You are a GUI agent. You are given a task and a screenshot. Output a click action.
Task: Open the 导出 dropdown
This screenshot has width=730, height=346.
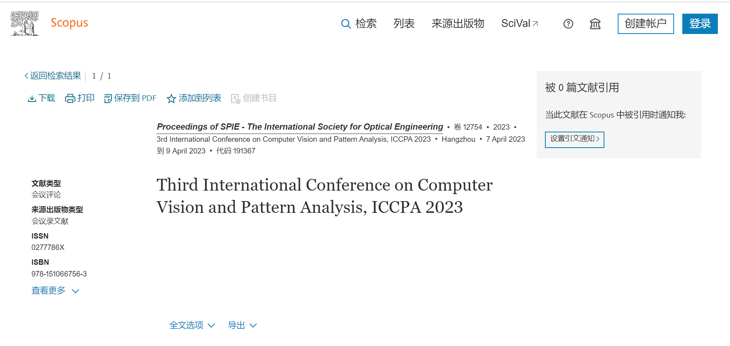pos(242,325)
